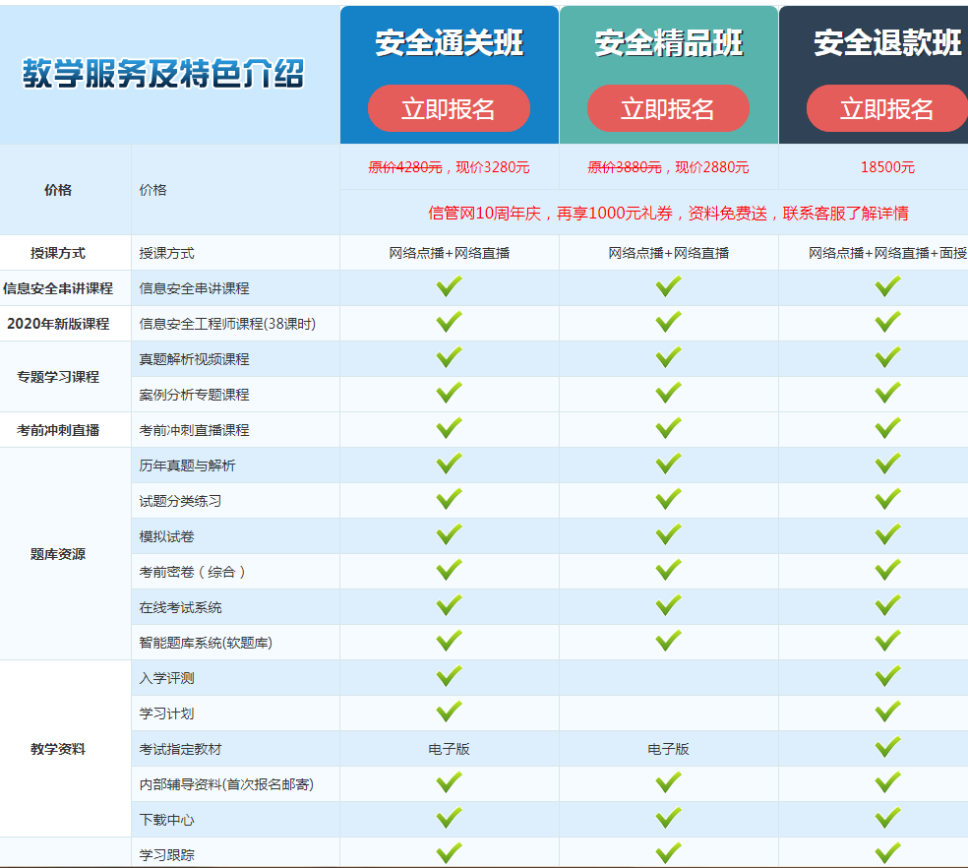Click 模拟试卷 checkmark in 安全精品班 column
This screenshot has height=868, width=968.
pos(668,535)
